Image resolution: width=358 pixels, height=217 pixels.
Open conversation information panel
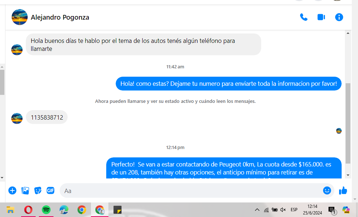point(339,17)
